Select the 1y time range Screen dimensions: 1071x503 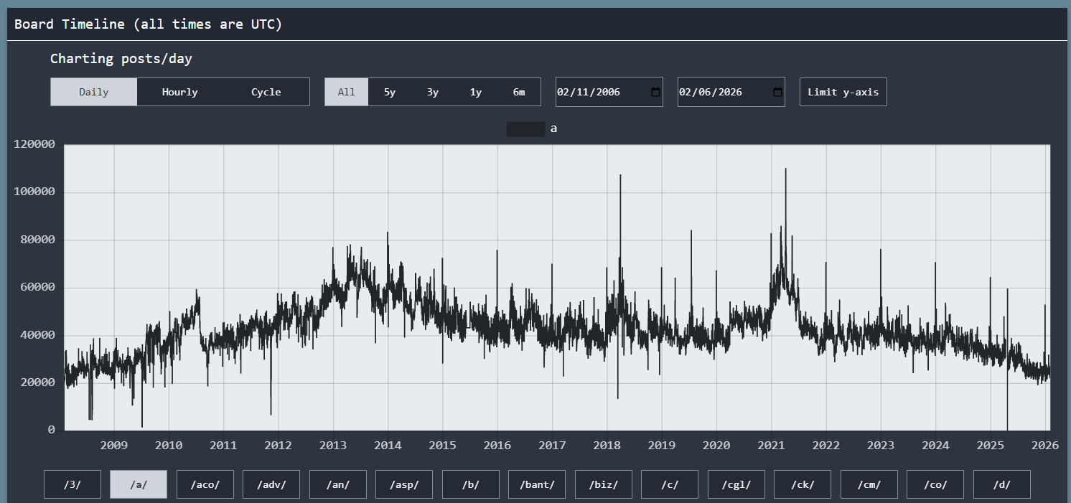[x=476, y=92]
